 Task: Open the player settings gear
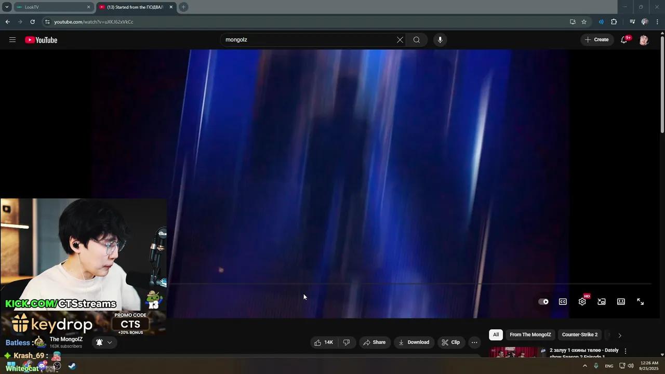[582, 302]
